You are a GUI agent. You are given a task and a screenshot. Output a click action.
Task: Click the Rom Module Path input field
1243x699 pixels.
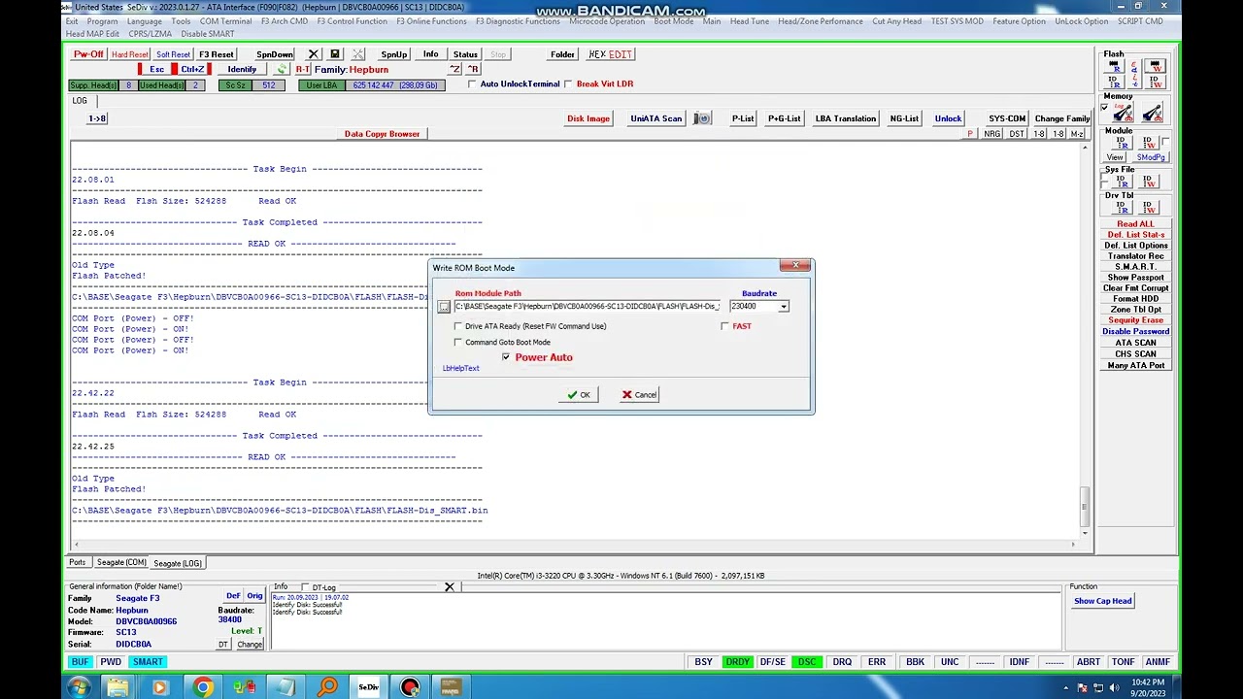(588, 307)
